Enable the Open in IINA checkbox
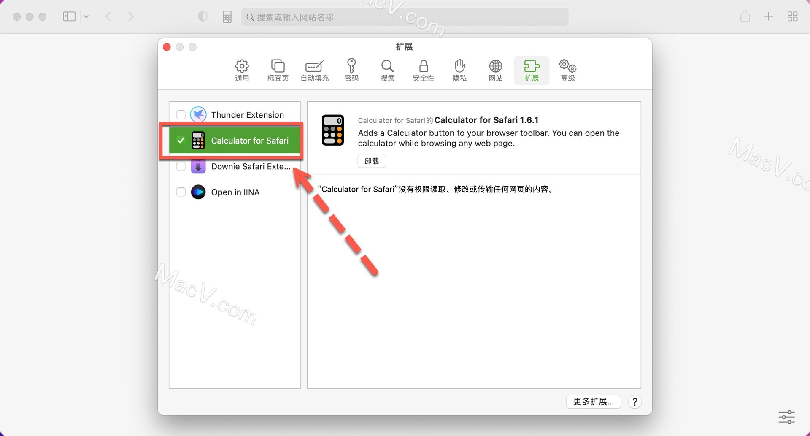Image resolution: width=810 pixels, height=436 pixels. coord(181,192)
